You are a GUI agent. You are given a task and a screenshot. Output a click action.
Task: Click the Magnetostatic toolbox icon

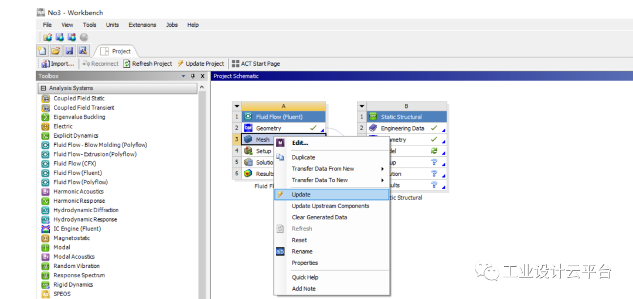pos(46,237)
